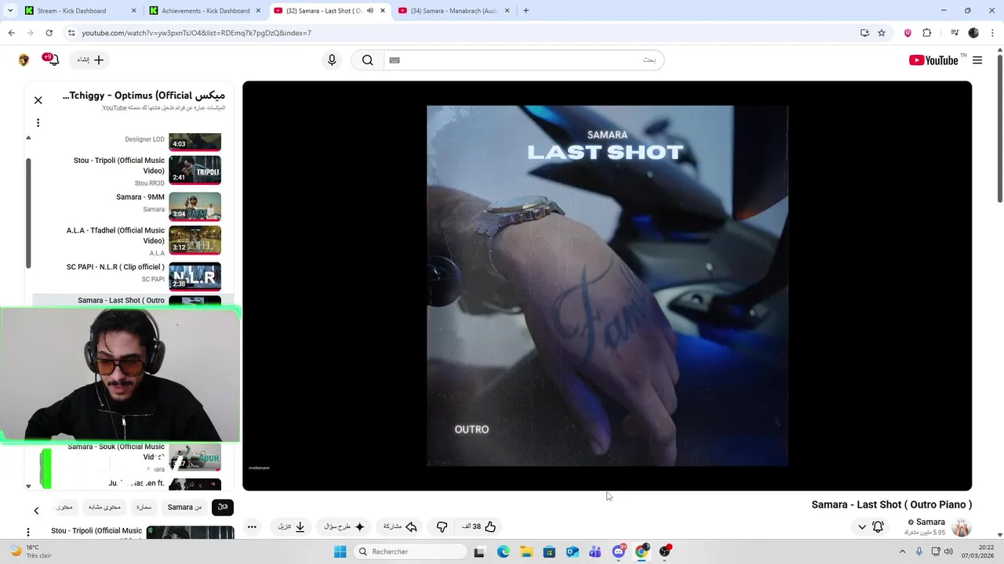Close the mix playlist panel
The width and height of the screenshot is (1004, 564).
[x=38, y=100]
